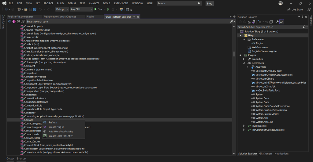Screen dimensions: 313x162
Task: Open document tab list dropdown arrow
Action: click(x=231, y=17)
